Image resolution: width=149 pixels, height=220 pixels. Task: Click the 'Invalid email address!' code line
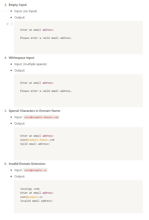36,201
